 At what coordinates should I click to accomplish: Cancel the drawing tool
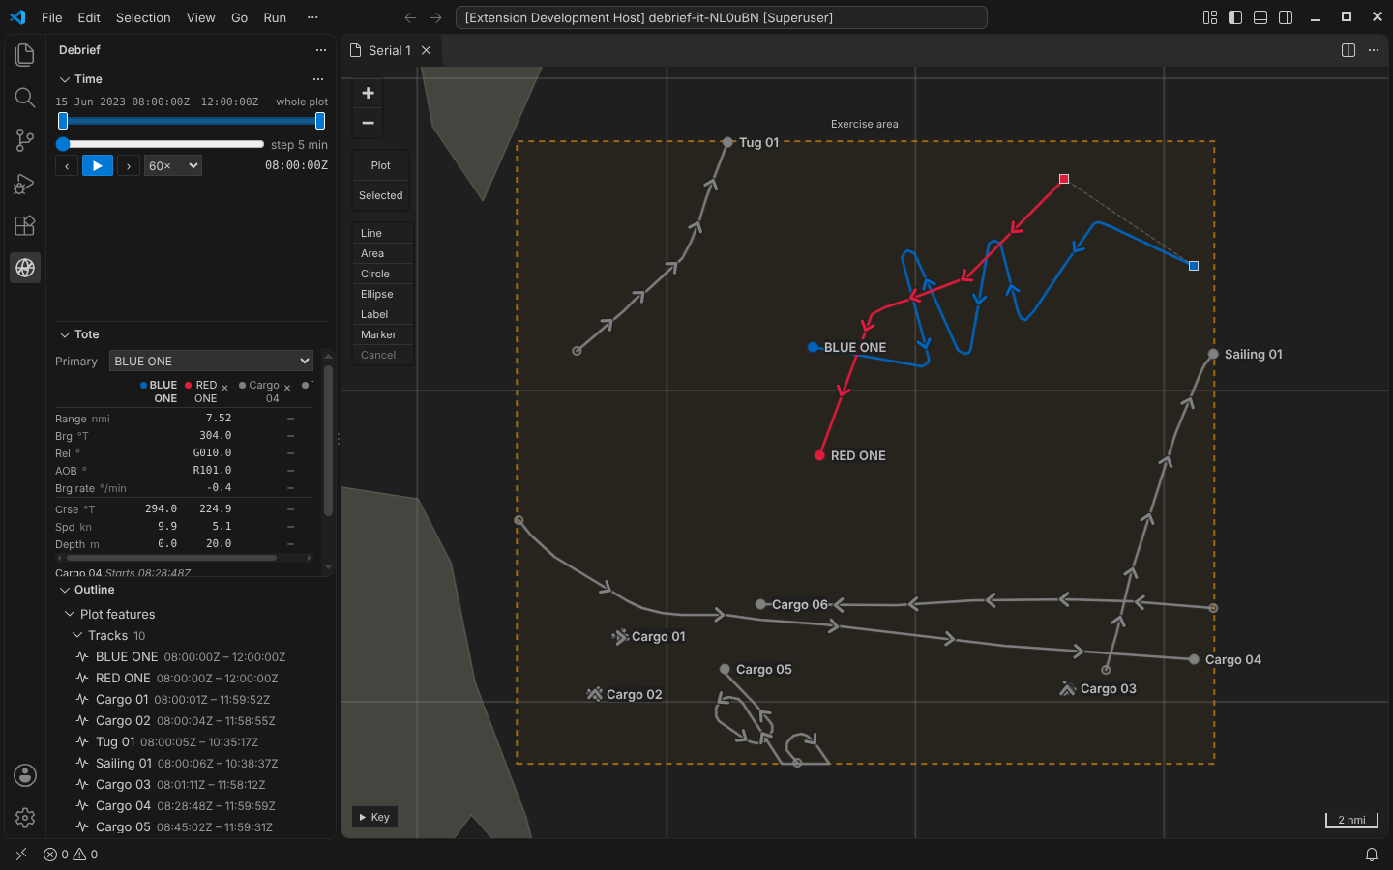[x=382, y=355]
